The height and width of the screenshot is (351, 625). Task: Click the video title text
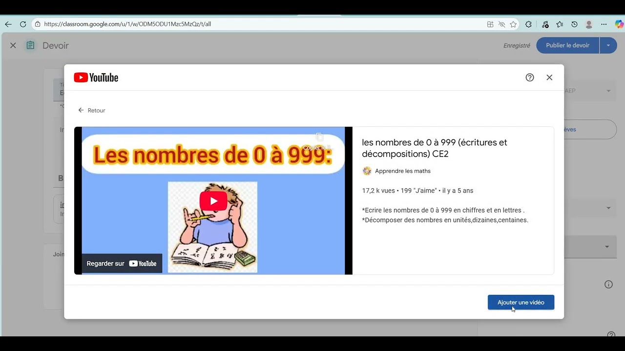click(435, 148)
